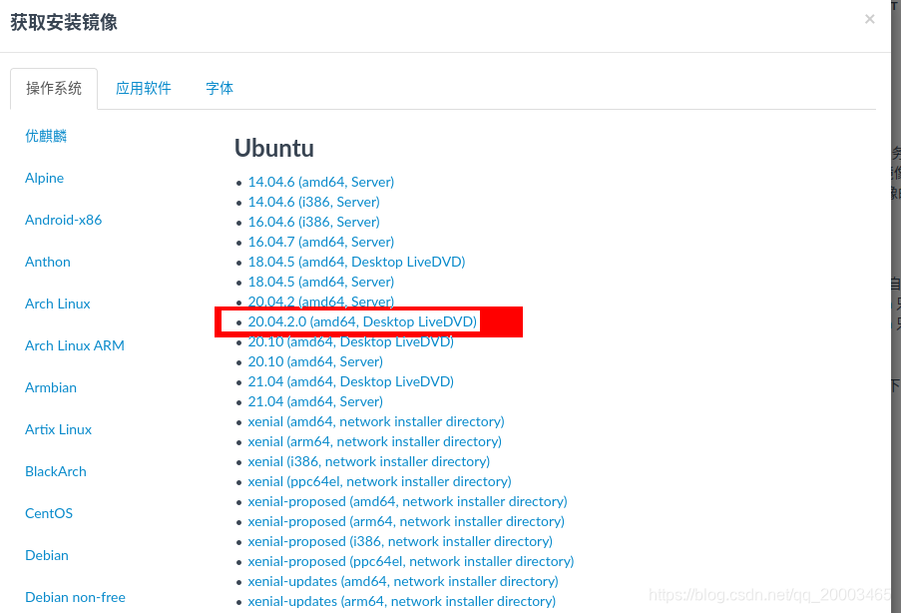The height and width of the screenshot is (613, 901).
Task: Open xenial-proposed (i386, network installer directory)
Action: 400,542
